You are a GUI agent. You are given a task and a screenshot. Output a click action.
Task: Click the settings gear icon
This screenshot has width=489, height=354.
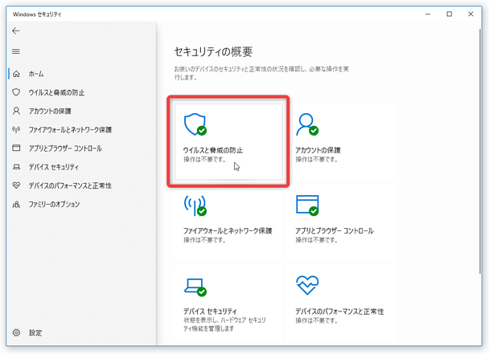[16, 332]
